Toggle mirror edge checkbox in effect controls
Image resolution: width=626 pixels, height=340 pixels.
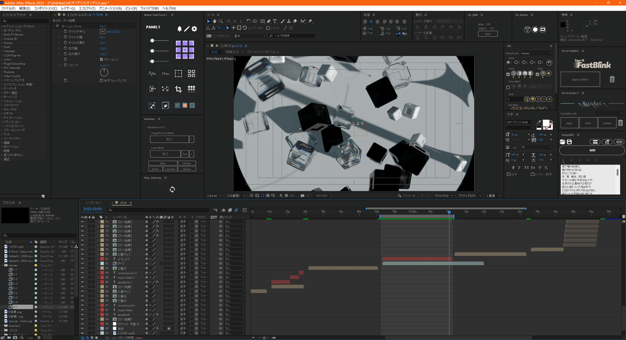pos(101,59)
